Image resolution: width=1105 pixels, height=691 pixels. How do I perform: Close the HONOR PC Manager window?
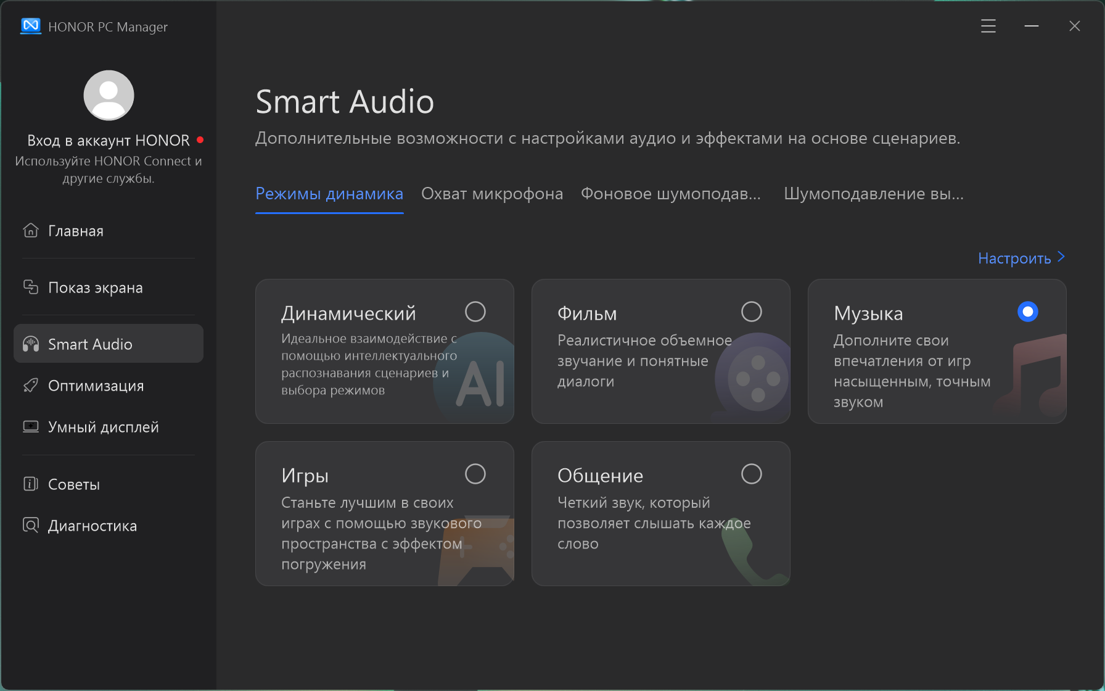1075,26
